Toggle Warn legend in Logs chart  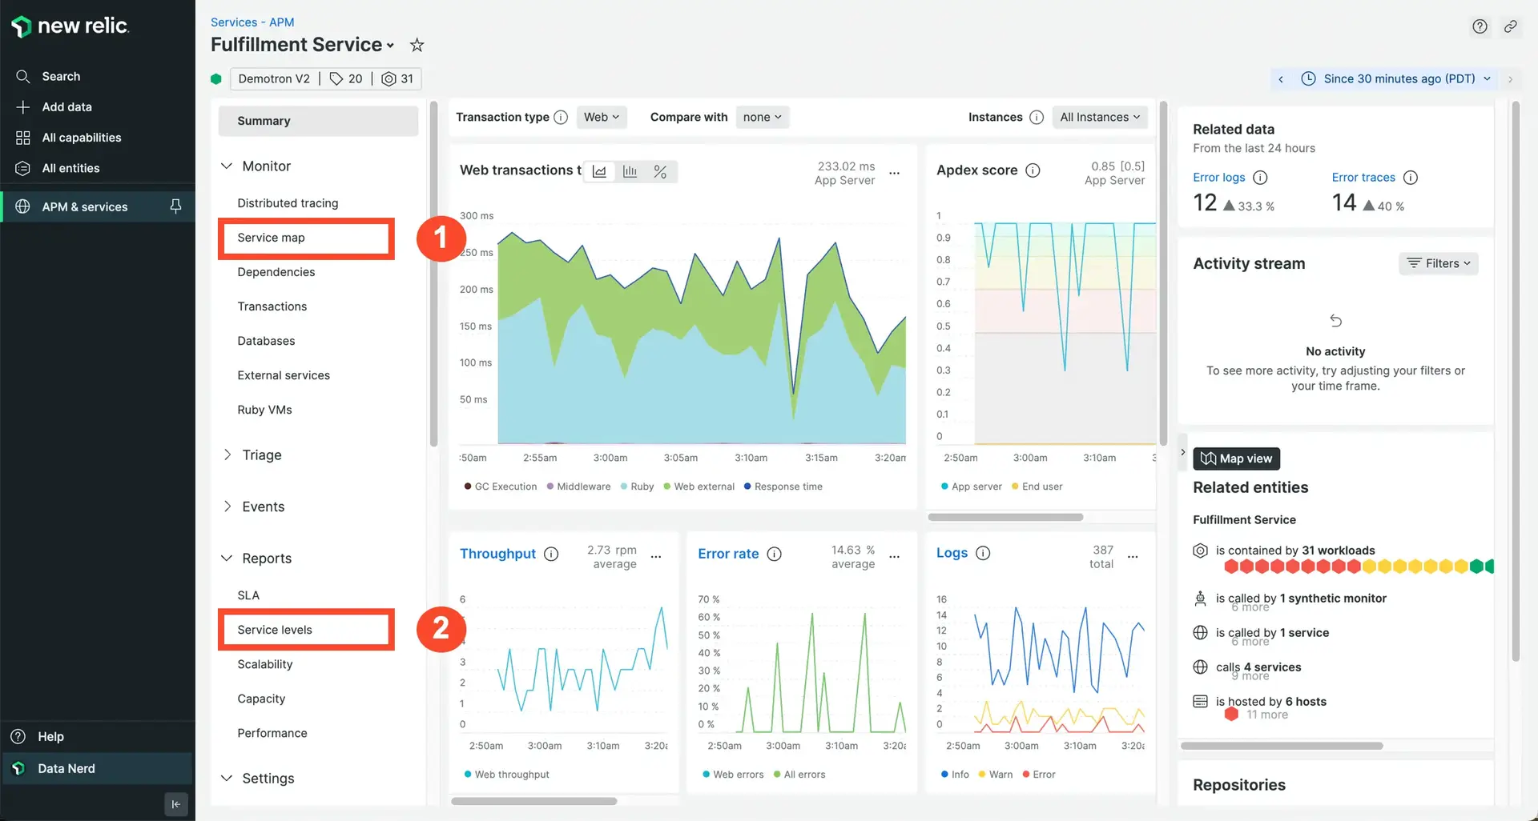tap(995, 775)
